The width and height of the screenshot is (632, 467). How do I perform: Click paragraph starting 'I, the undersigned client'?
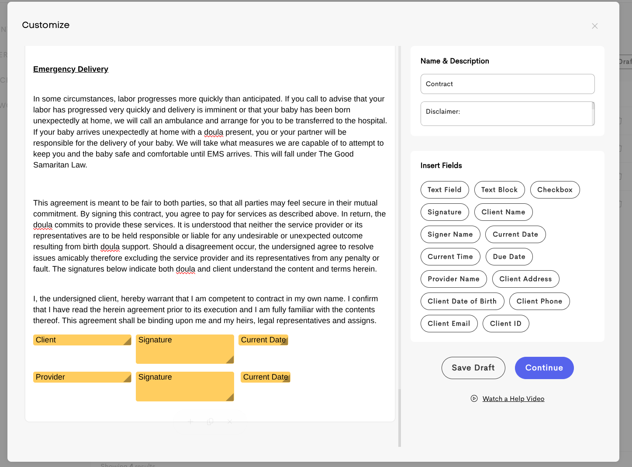click(206, 310)
